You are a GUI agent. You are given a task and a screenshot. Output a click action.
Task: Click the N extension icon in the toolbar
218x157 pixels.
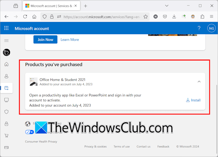click(x=155, y=17)
